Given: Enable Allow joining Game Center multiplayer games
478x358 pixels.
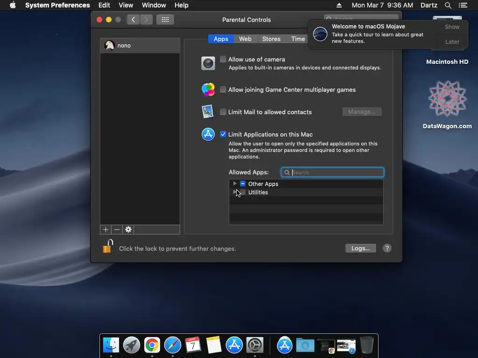Looking at the screenshot, I should [223, 89].
